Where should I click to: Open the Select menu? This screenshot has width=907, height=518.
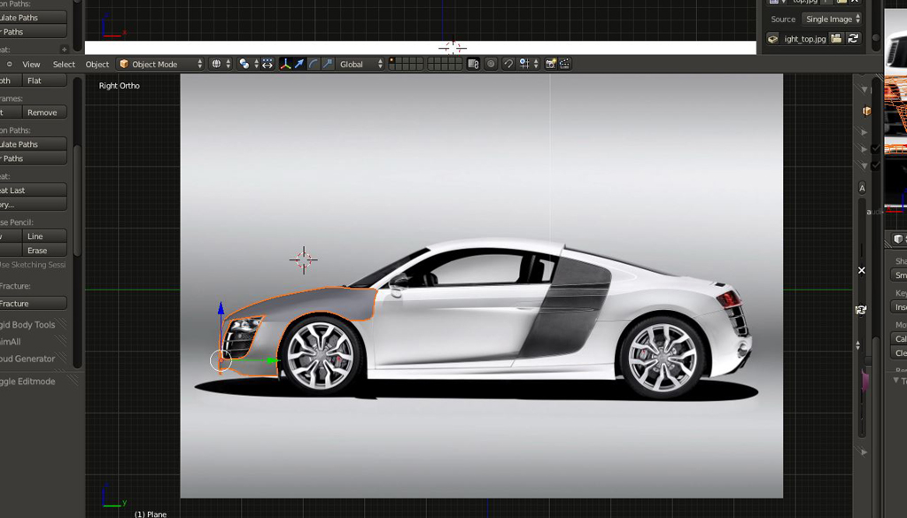pyautogui.click(x=64, y=64)
